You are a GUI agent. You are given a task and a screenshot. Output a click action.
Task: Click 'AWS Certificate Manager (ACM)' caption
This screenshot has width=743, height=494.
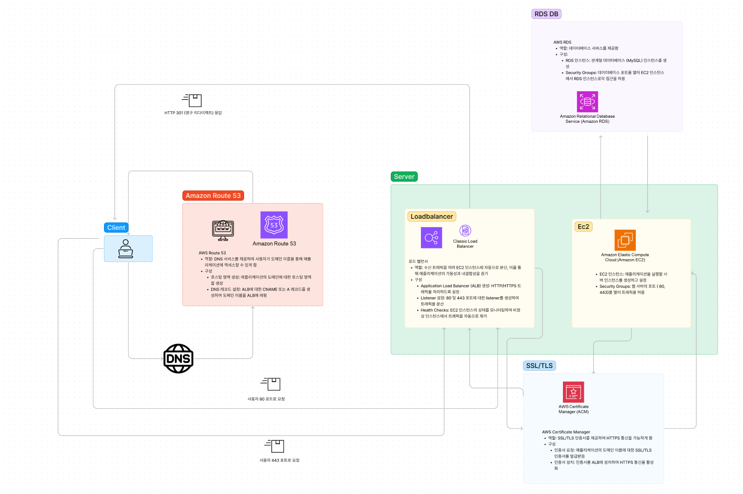(x=573, y=409)
